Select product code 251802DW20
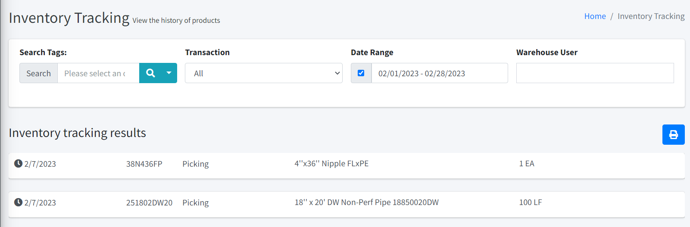690x227 pixels. [x=149, y=203]
